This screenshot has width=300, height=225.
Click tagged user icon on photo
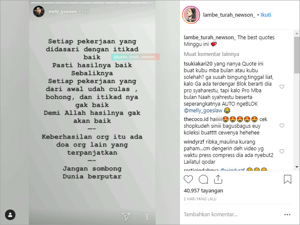(x=10, y=215)
